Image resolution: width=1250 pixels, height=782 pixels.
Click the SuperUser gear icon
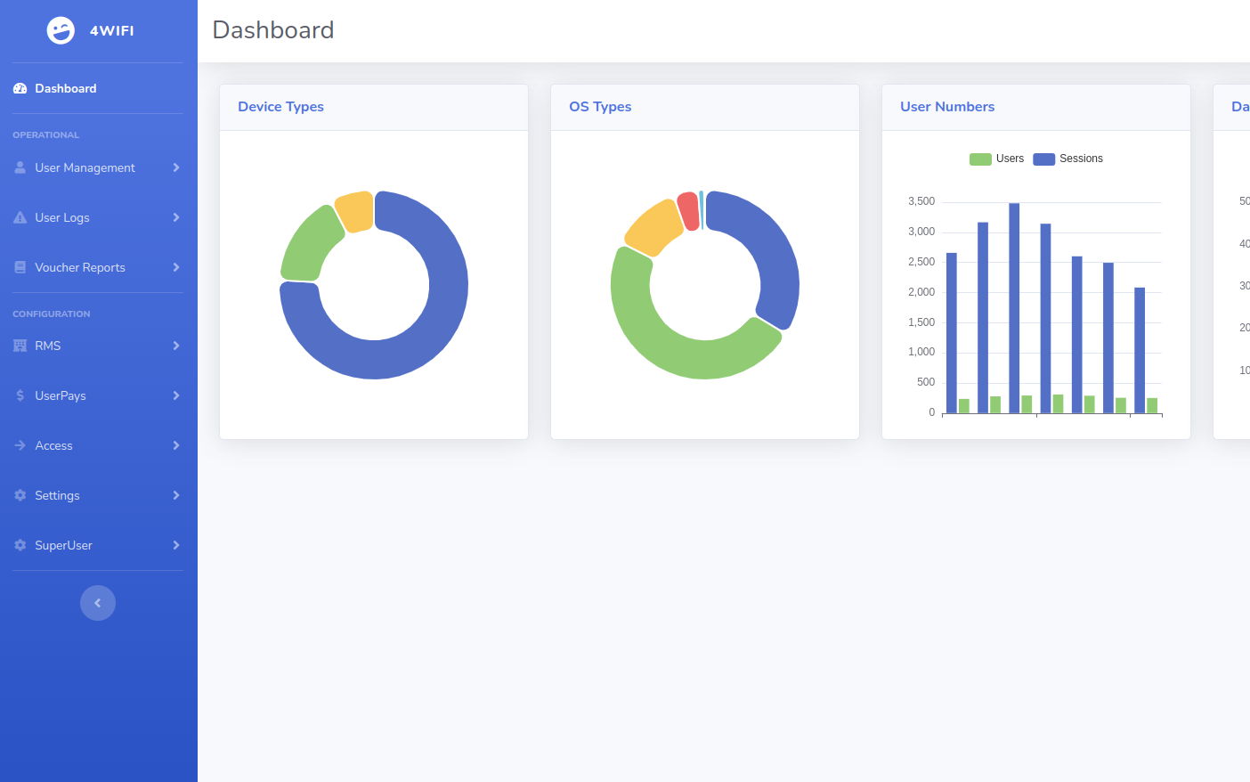tap(20, 545)
